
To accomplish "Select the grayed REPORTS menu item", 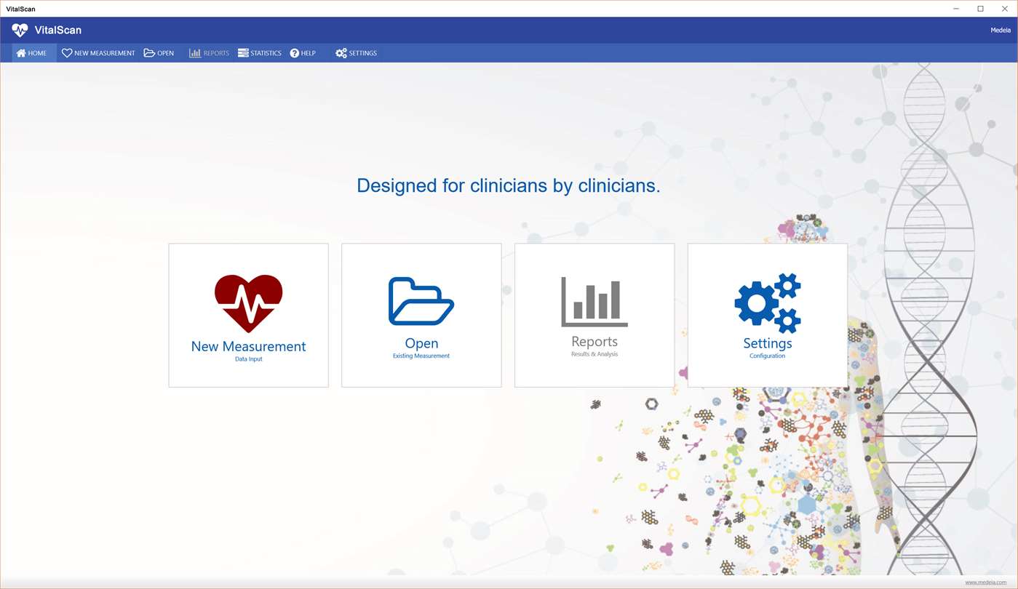I will [x=209, y=53].
